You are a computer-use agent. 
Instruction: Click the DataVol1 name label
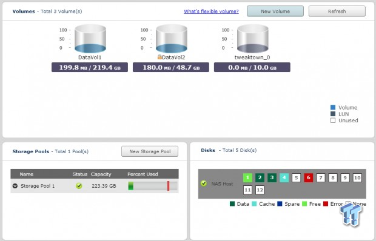coord(90,57)
